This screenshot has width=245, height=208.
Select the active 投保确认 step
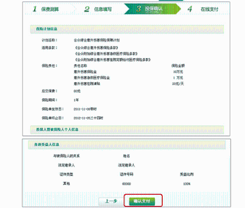click(153, 8)
